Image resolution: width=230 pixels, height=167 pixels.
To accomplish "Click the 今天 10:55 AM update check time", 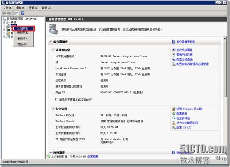I will [109, 127].
